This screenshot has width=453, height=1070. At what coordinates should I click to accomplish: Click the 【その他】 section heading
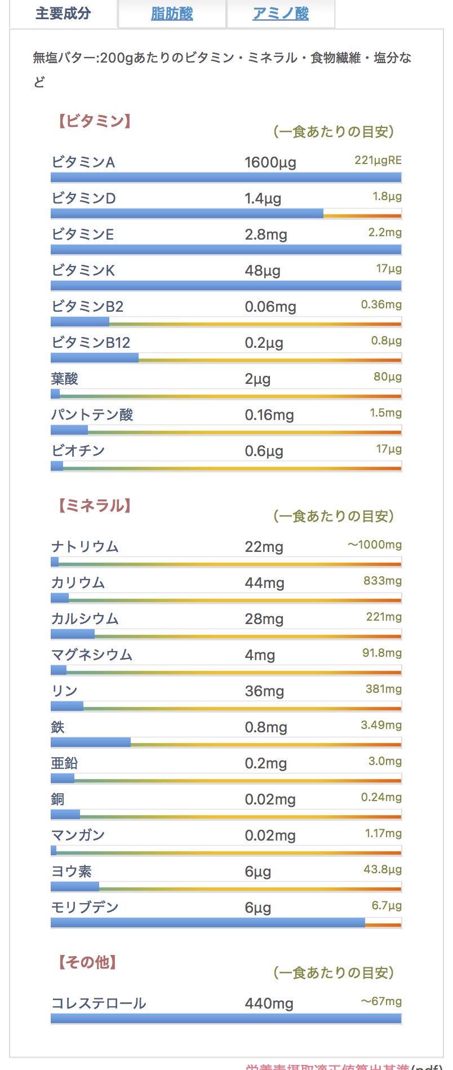pos(87,962)
